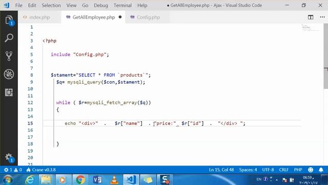Open the Terminal menu
328x185 pixels.
click(122, 6)
